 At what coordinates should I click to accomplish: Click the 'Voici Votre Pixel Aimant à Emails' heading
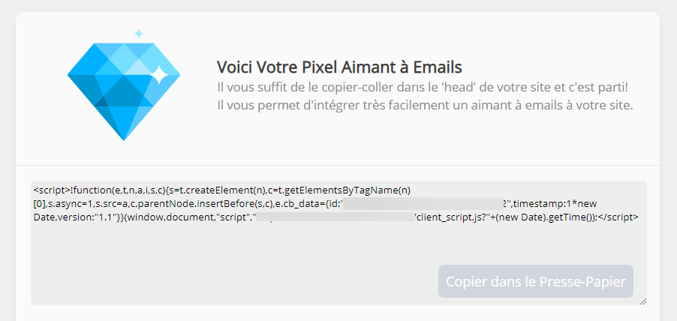(x=339, y=67)
